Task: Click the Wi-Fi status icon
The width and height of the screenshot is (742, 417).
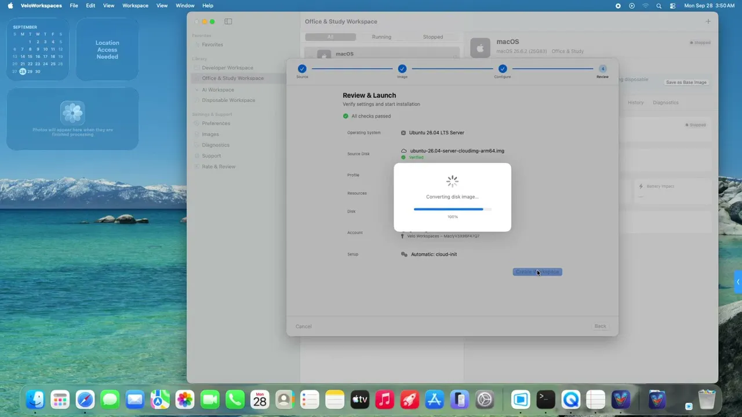Action: 645,6
